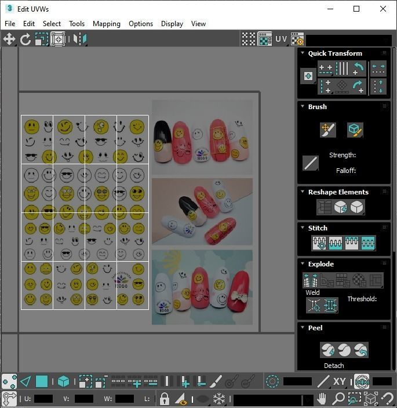Click Weld Selected Subobject icon
The height and width of the screenshot is (408, 397).
(x=330, y=305)
